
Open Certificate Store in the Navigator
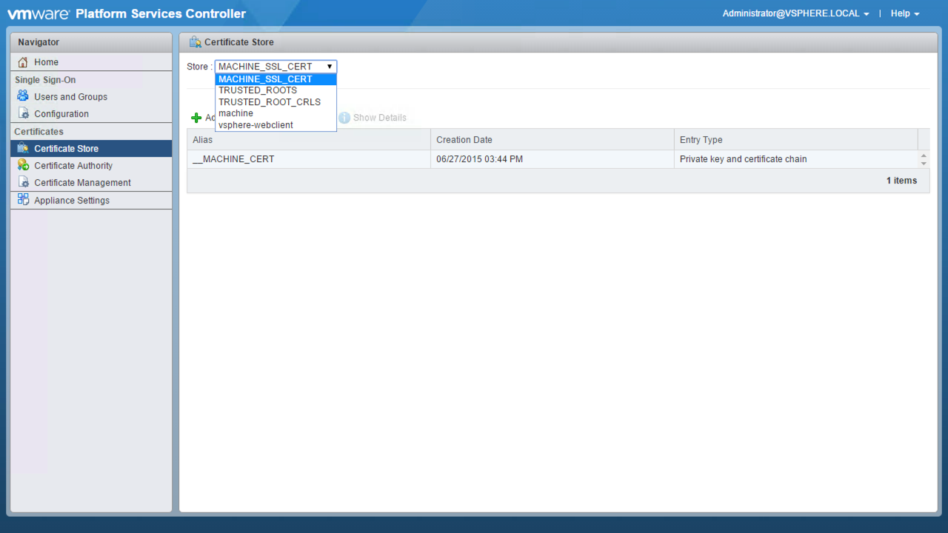(66, 148)
